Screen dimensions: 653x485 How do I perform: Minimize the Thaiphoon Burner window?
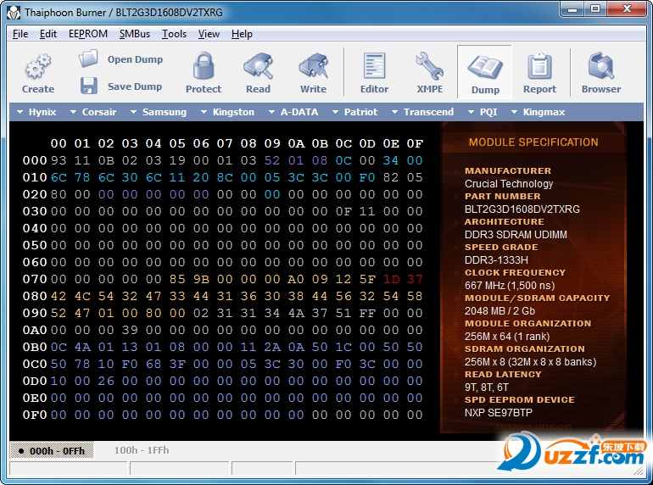[x=572, y=8]
